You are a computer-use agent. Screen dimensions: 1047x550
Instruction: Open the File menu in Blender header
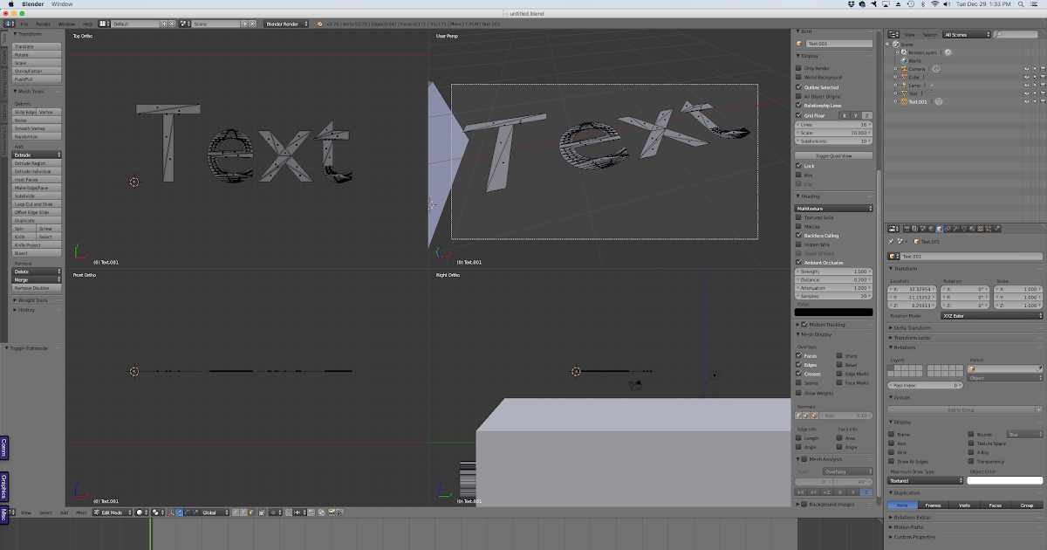point(24,24)
